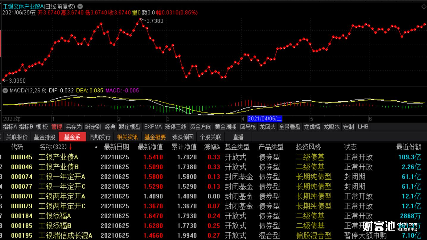Switch to the 涨跌停因 tab
This screenshot has height=240, width=427.
pos(183,137)
